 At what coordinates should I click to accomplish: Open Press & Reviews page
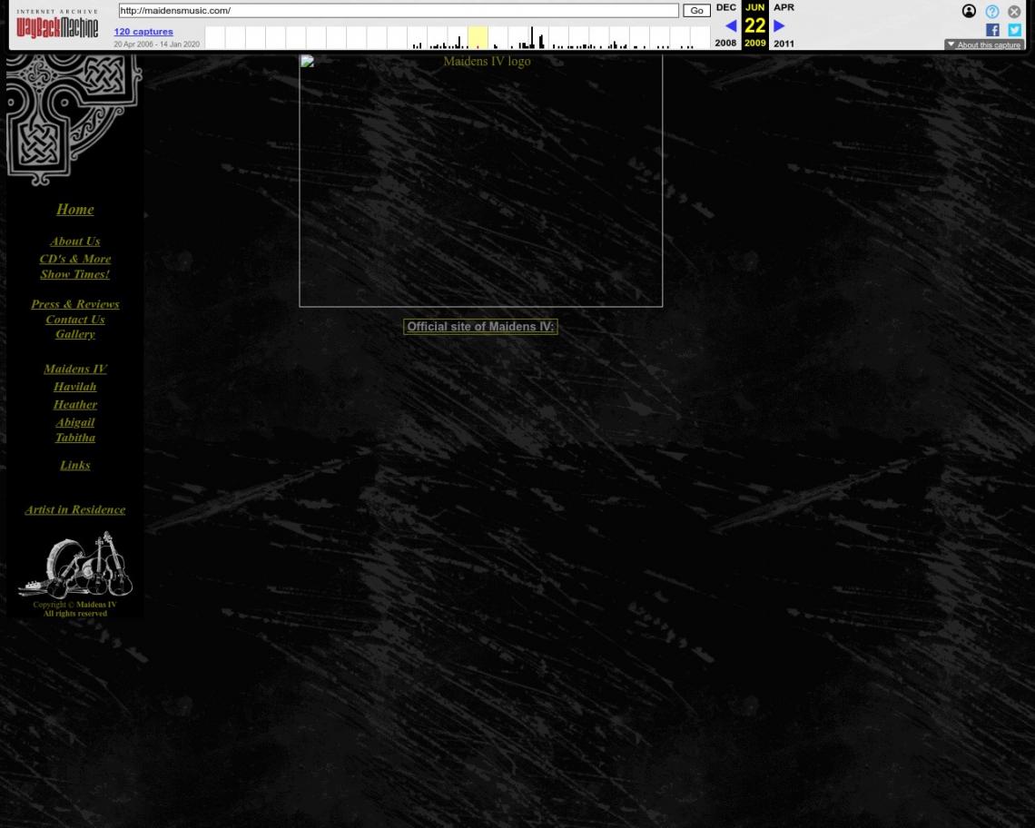click(x=74, y=304)
